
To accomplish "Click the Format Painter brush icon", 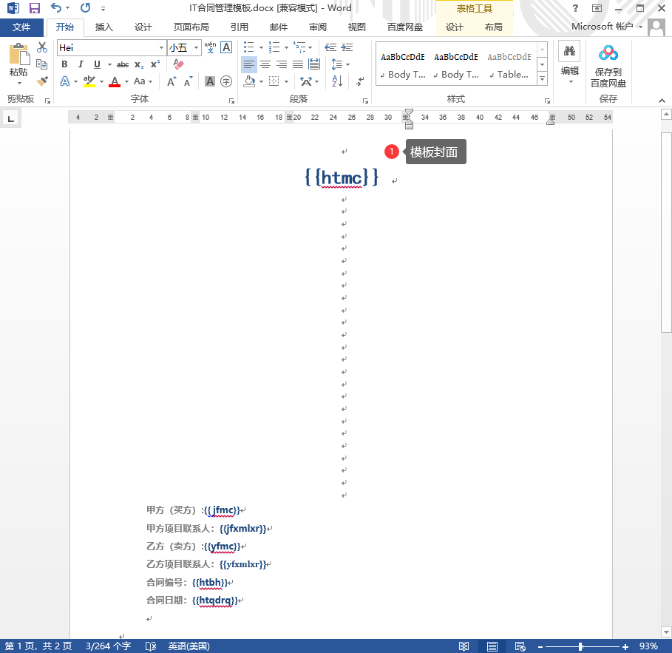I will click(x=42, y=81).
